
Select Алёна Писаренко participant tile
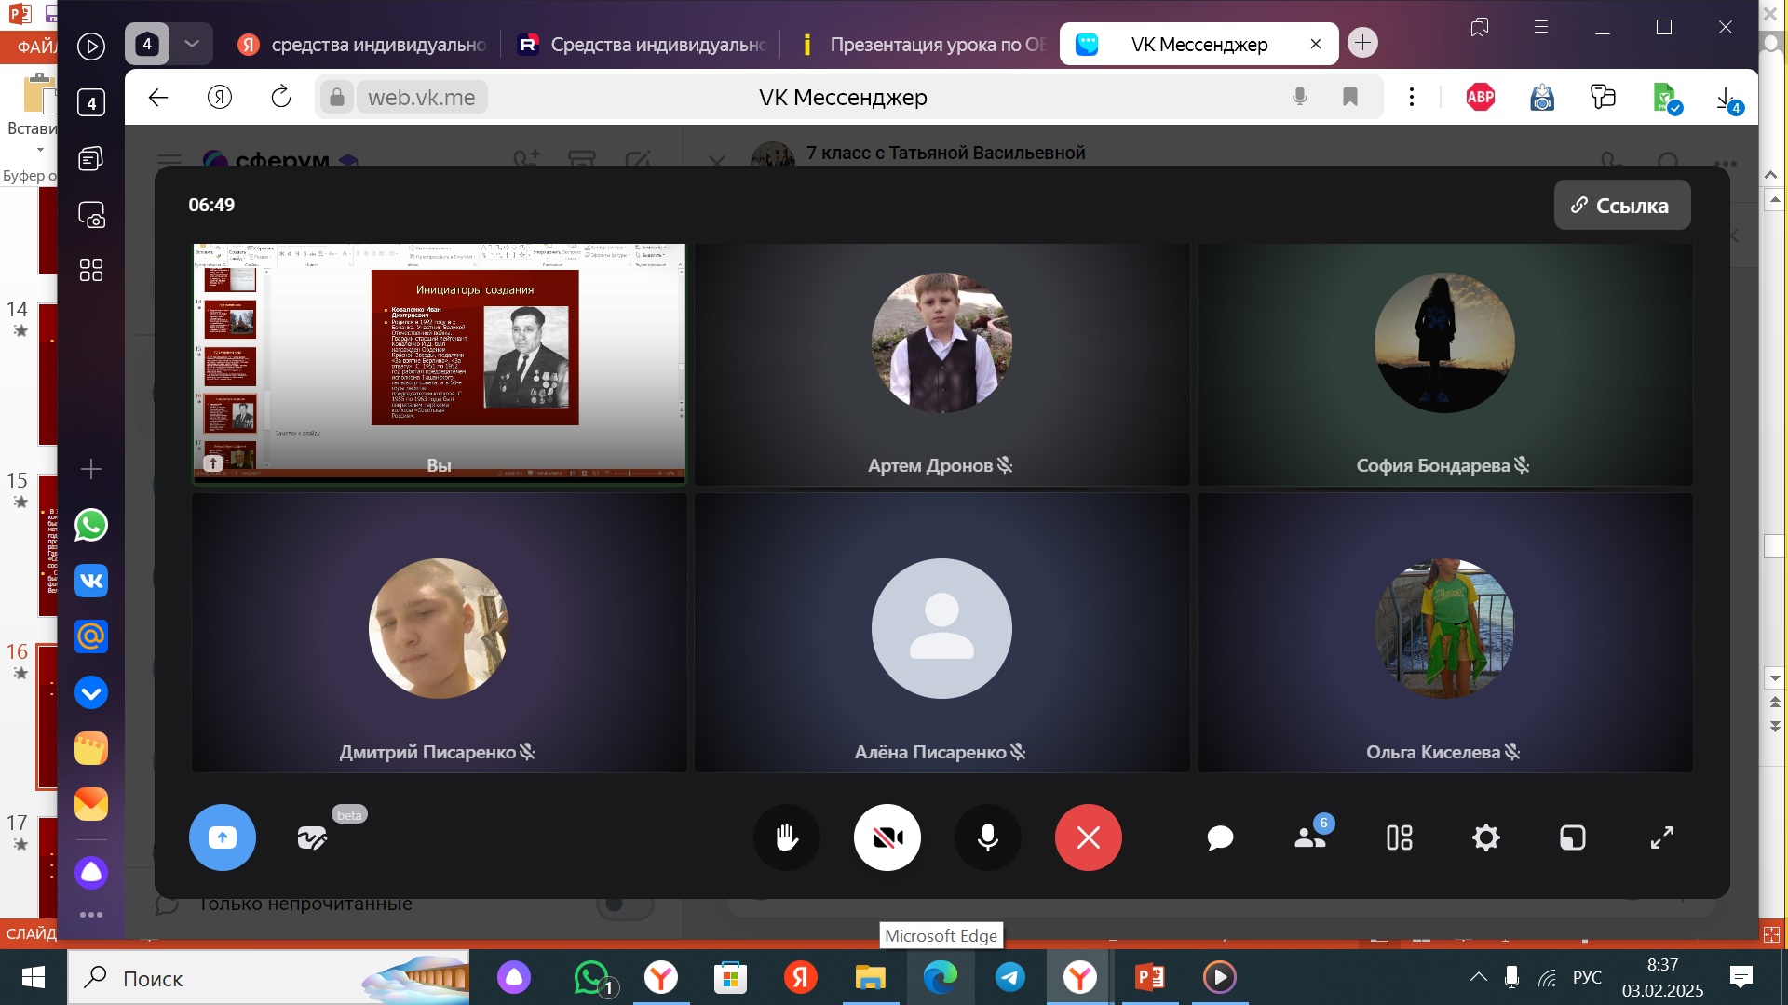pos(941,632)
